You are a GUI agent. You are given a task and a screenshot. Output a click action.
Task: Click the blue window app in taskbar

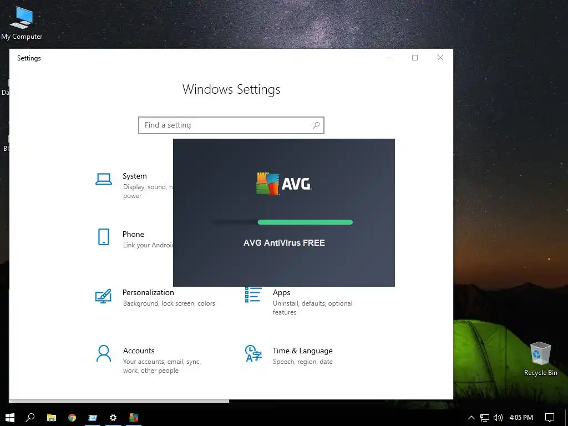[93, 418]
